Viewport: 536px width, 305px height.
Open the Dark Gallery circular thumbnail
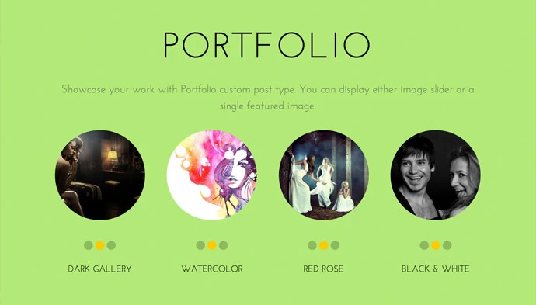click(x=99, y=175)
